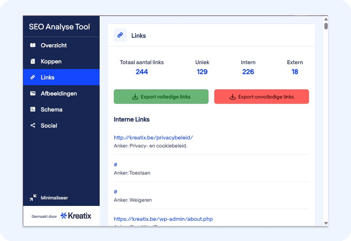Click the Uniek label

[202, 62]
